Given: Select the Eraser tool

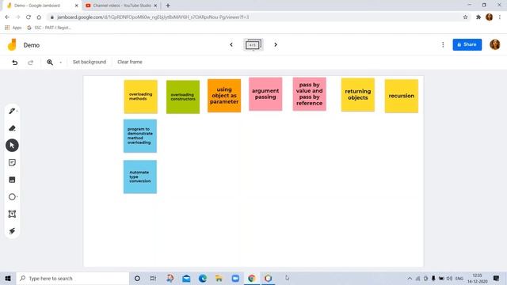Looking at the screenshot, I should point(12,128).
